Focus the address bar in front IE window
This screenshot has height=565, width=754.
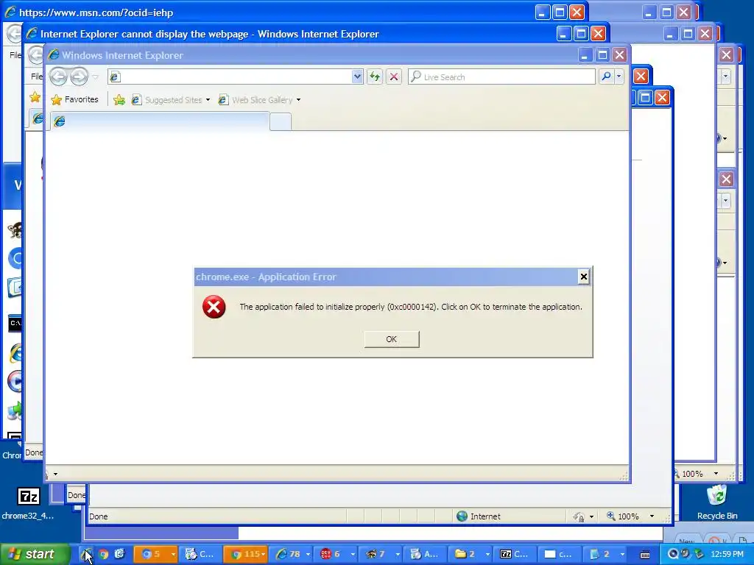click(230, 77)
